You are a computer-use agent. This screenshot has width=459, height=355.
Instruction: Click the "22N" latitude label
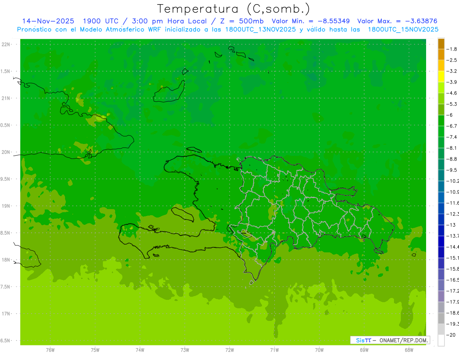[x=6, y=44]
